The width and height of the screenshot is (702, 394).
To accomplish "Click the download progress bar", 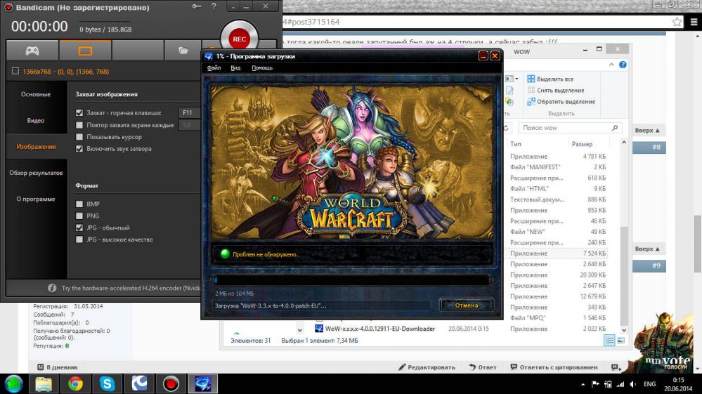I will 350,280.
